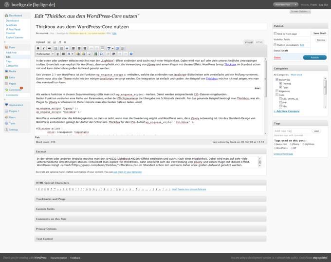The height and width of the screenshot is (262, 331).
Task: Expand the Trackbacks and Pings section
Action: [150, 199]
